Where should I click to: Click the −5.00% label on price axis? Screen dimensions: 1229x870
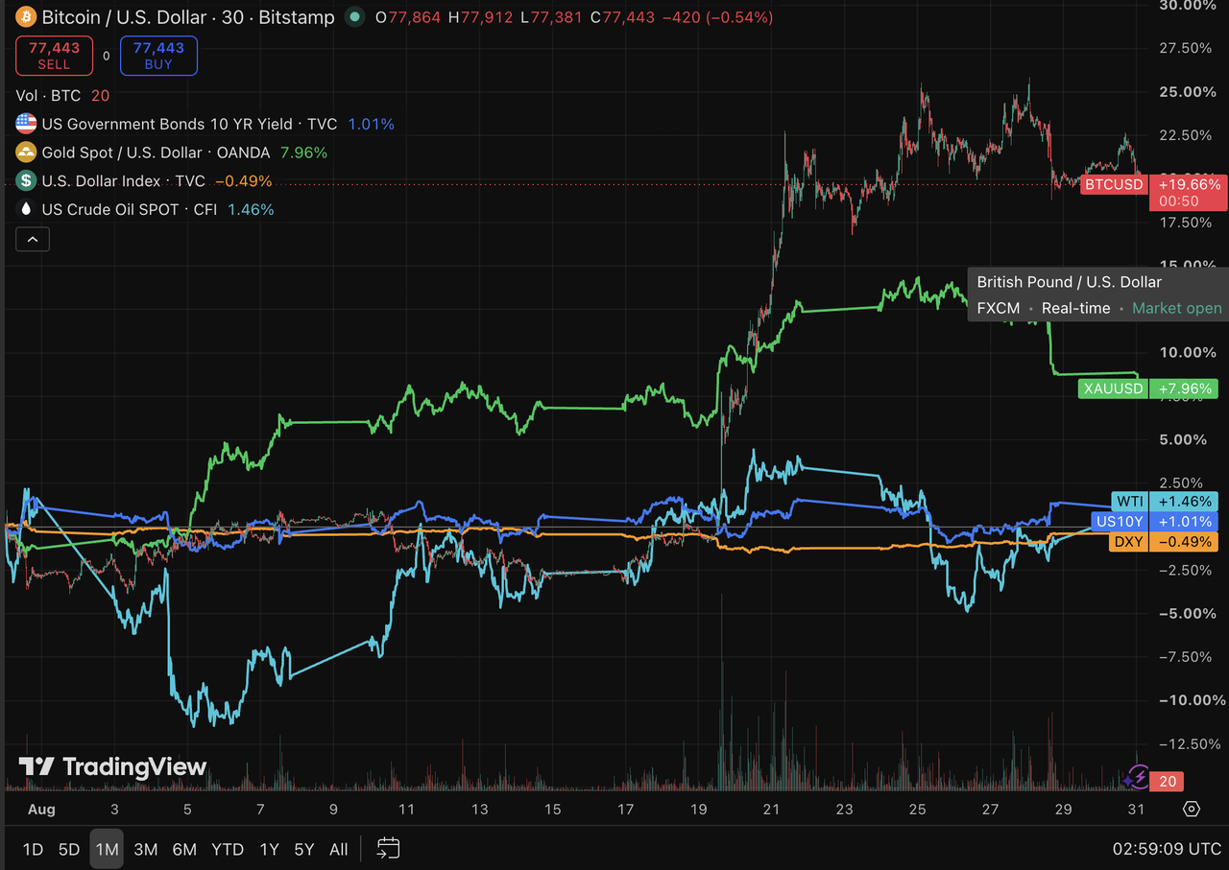click(x=1188, y=613)
